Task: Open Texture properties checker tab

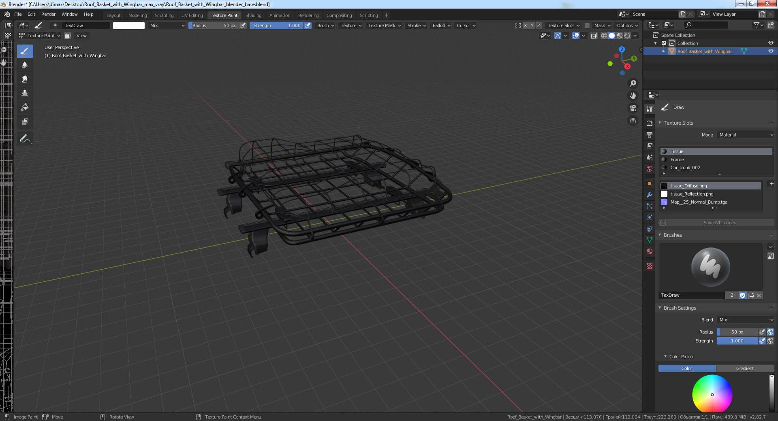Action: coord(650,266)
